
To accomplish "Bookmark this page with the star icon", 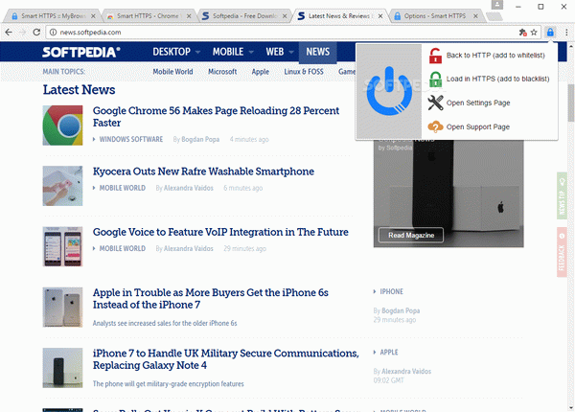I will (534, 33).
